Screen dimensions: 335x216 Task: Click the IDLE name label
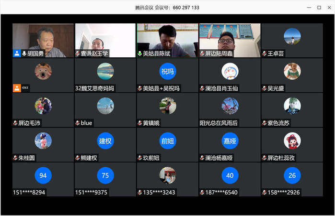pos(25,88)
